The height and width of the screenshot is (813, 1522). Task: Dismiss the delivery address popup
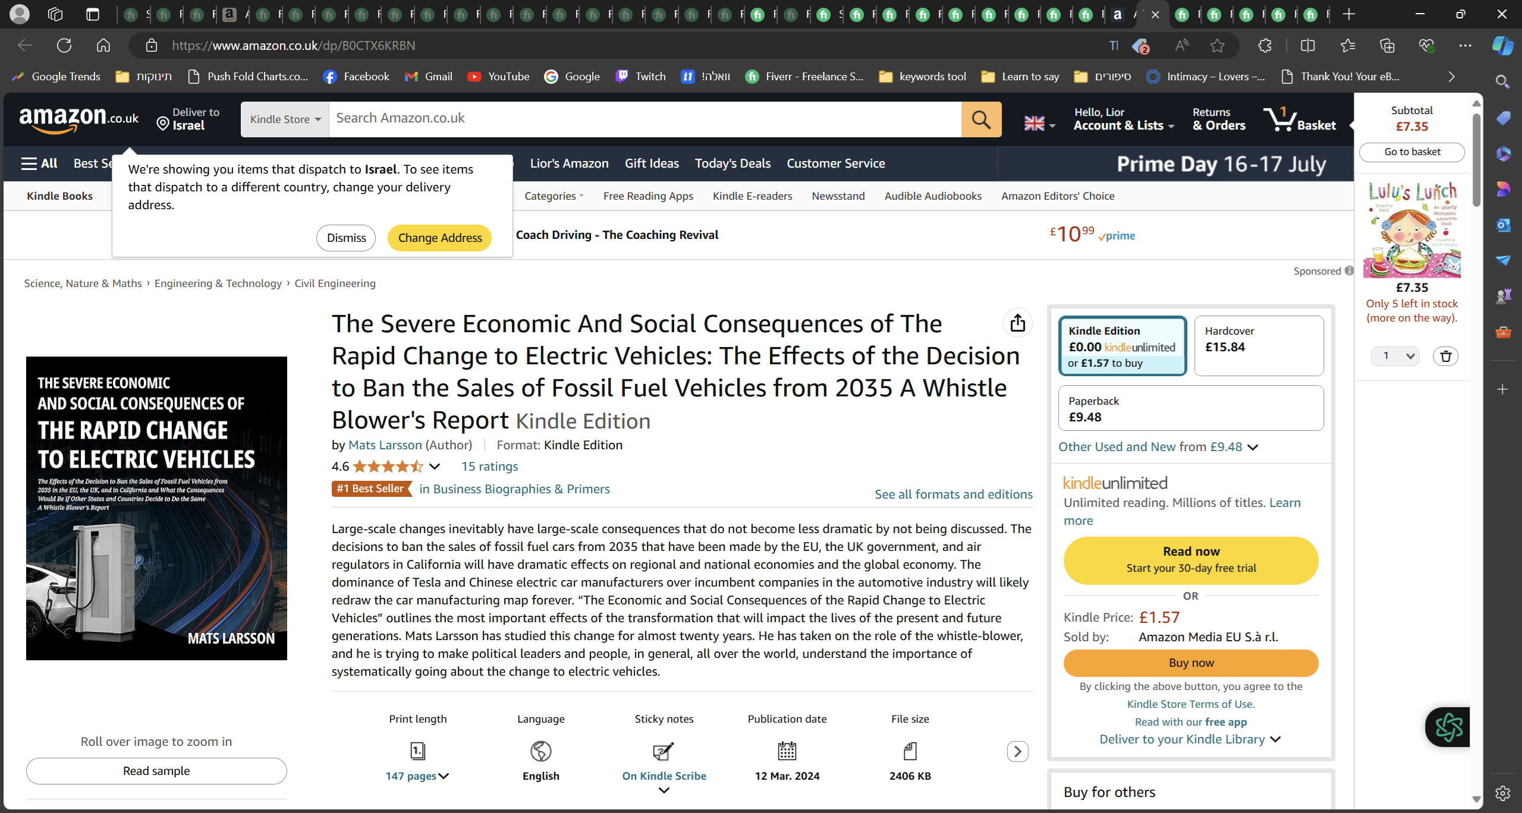(x=346, y=238)
